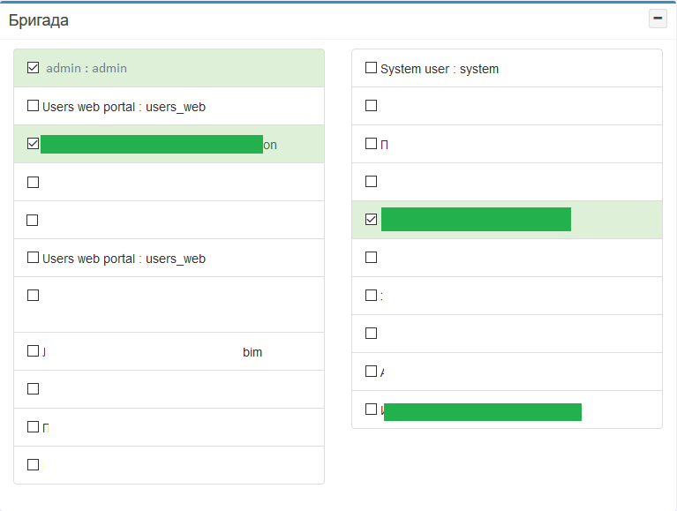Check the box directly below highlighted right-column row
The width and height of the screenshot is (677, 511).
coord(371,258)
